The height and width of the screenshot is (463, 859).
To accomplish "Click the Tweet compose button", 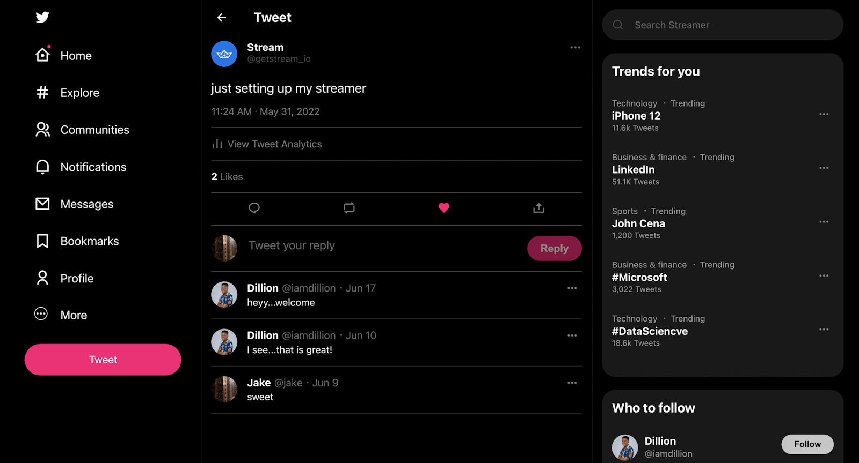I will pos(103,360).
